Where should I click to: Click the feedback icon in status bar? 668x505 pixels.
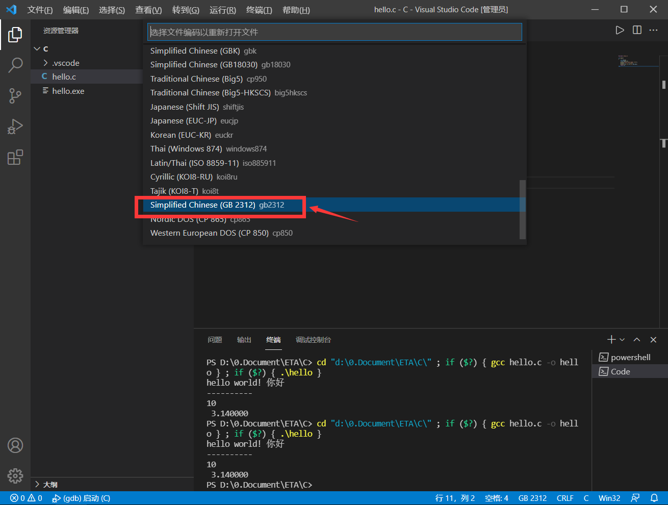635,498
